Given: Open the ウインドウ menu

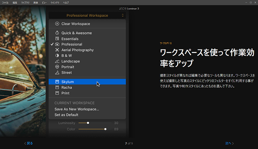Looking at the screenshot, I should pos(55,3).
